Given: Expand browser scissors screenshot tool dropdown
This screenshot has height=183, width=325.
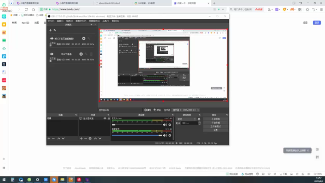Looking at the screenshot, I should pos(272,9).
